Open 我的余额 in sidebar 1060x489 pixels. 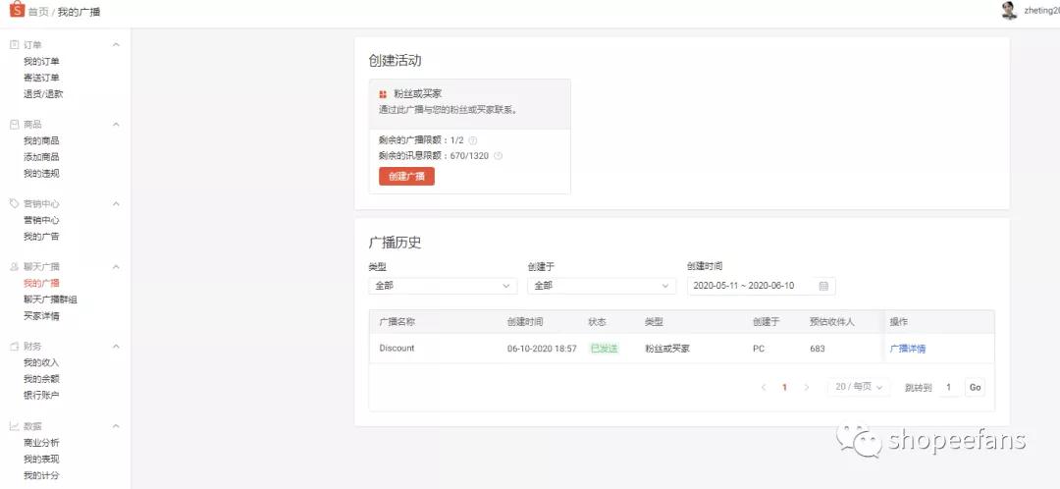coord(41,379)
